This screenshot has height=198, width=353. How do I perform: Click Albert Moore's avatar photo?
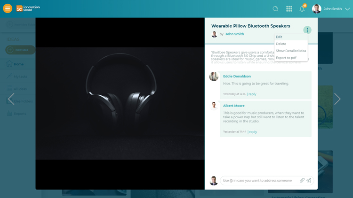(x=214, y=106)
